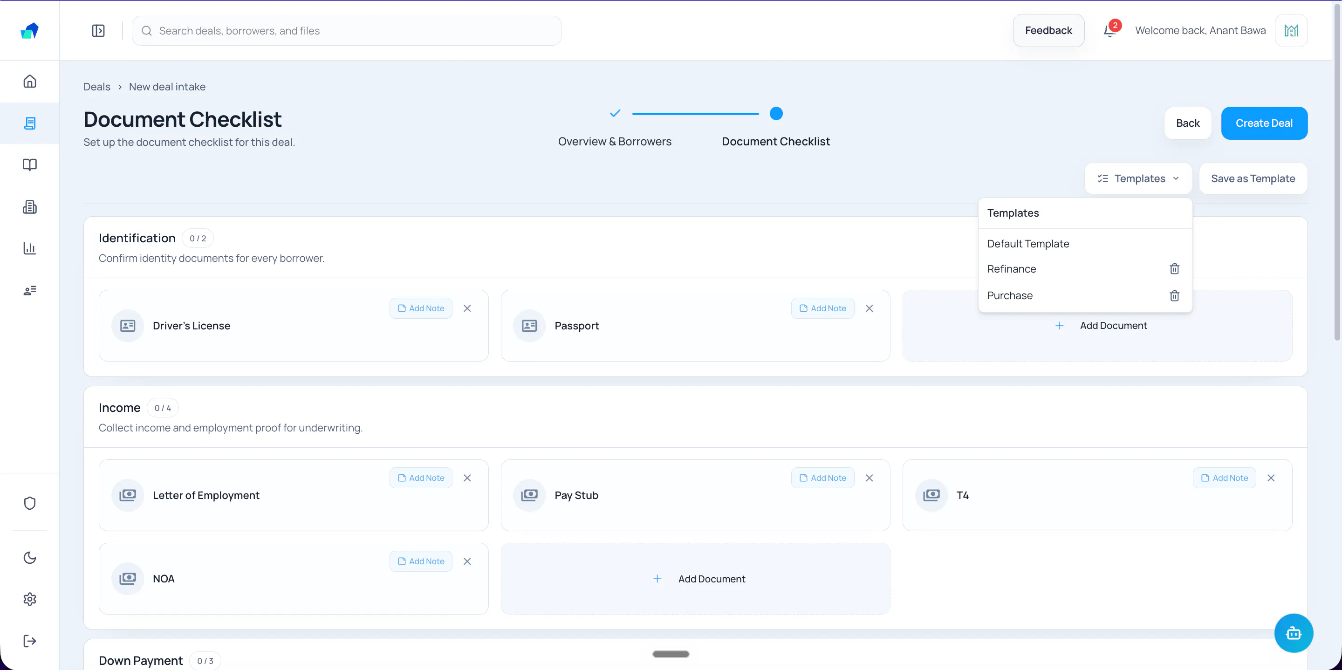Viewport: 1342px width, 670px height.
Task: Click the app logo
Action: click(30, 31)
